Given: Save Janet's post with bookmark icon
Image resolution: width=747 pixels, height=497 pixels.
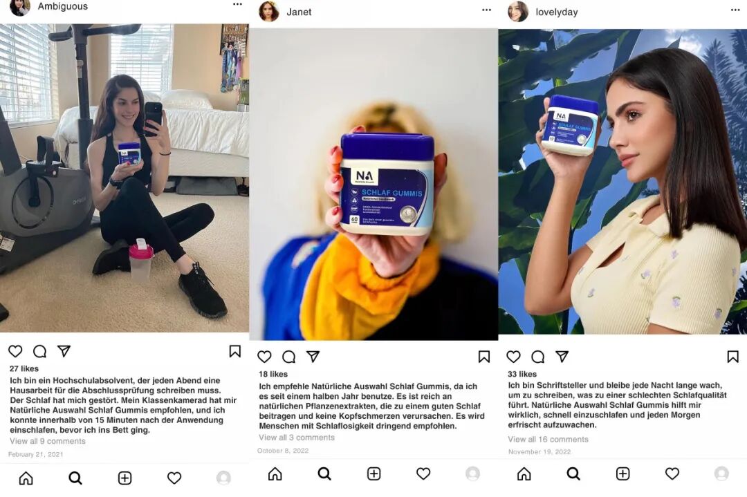Looking at the screenshot, I should [484, 357].
